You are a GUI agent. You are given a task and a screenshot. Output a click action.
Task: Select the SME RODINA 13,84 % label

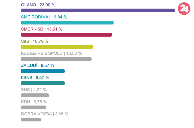(44, 17)
